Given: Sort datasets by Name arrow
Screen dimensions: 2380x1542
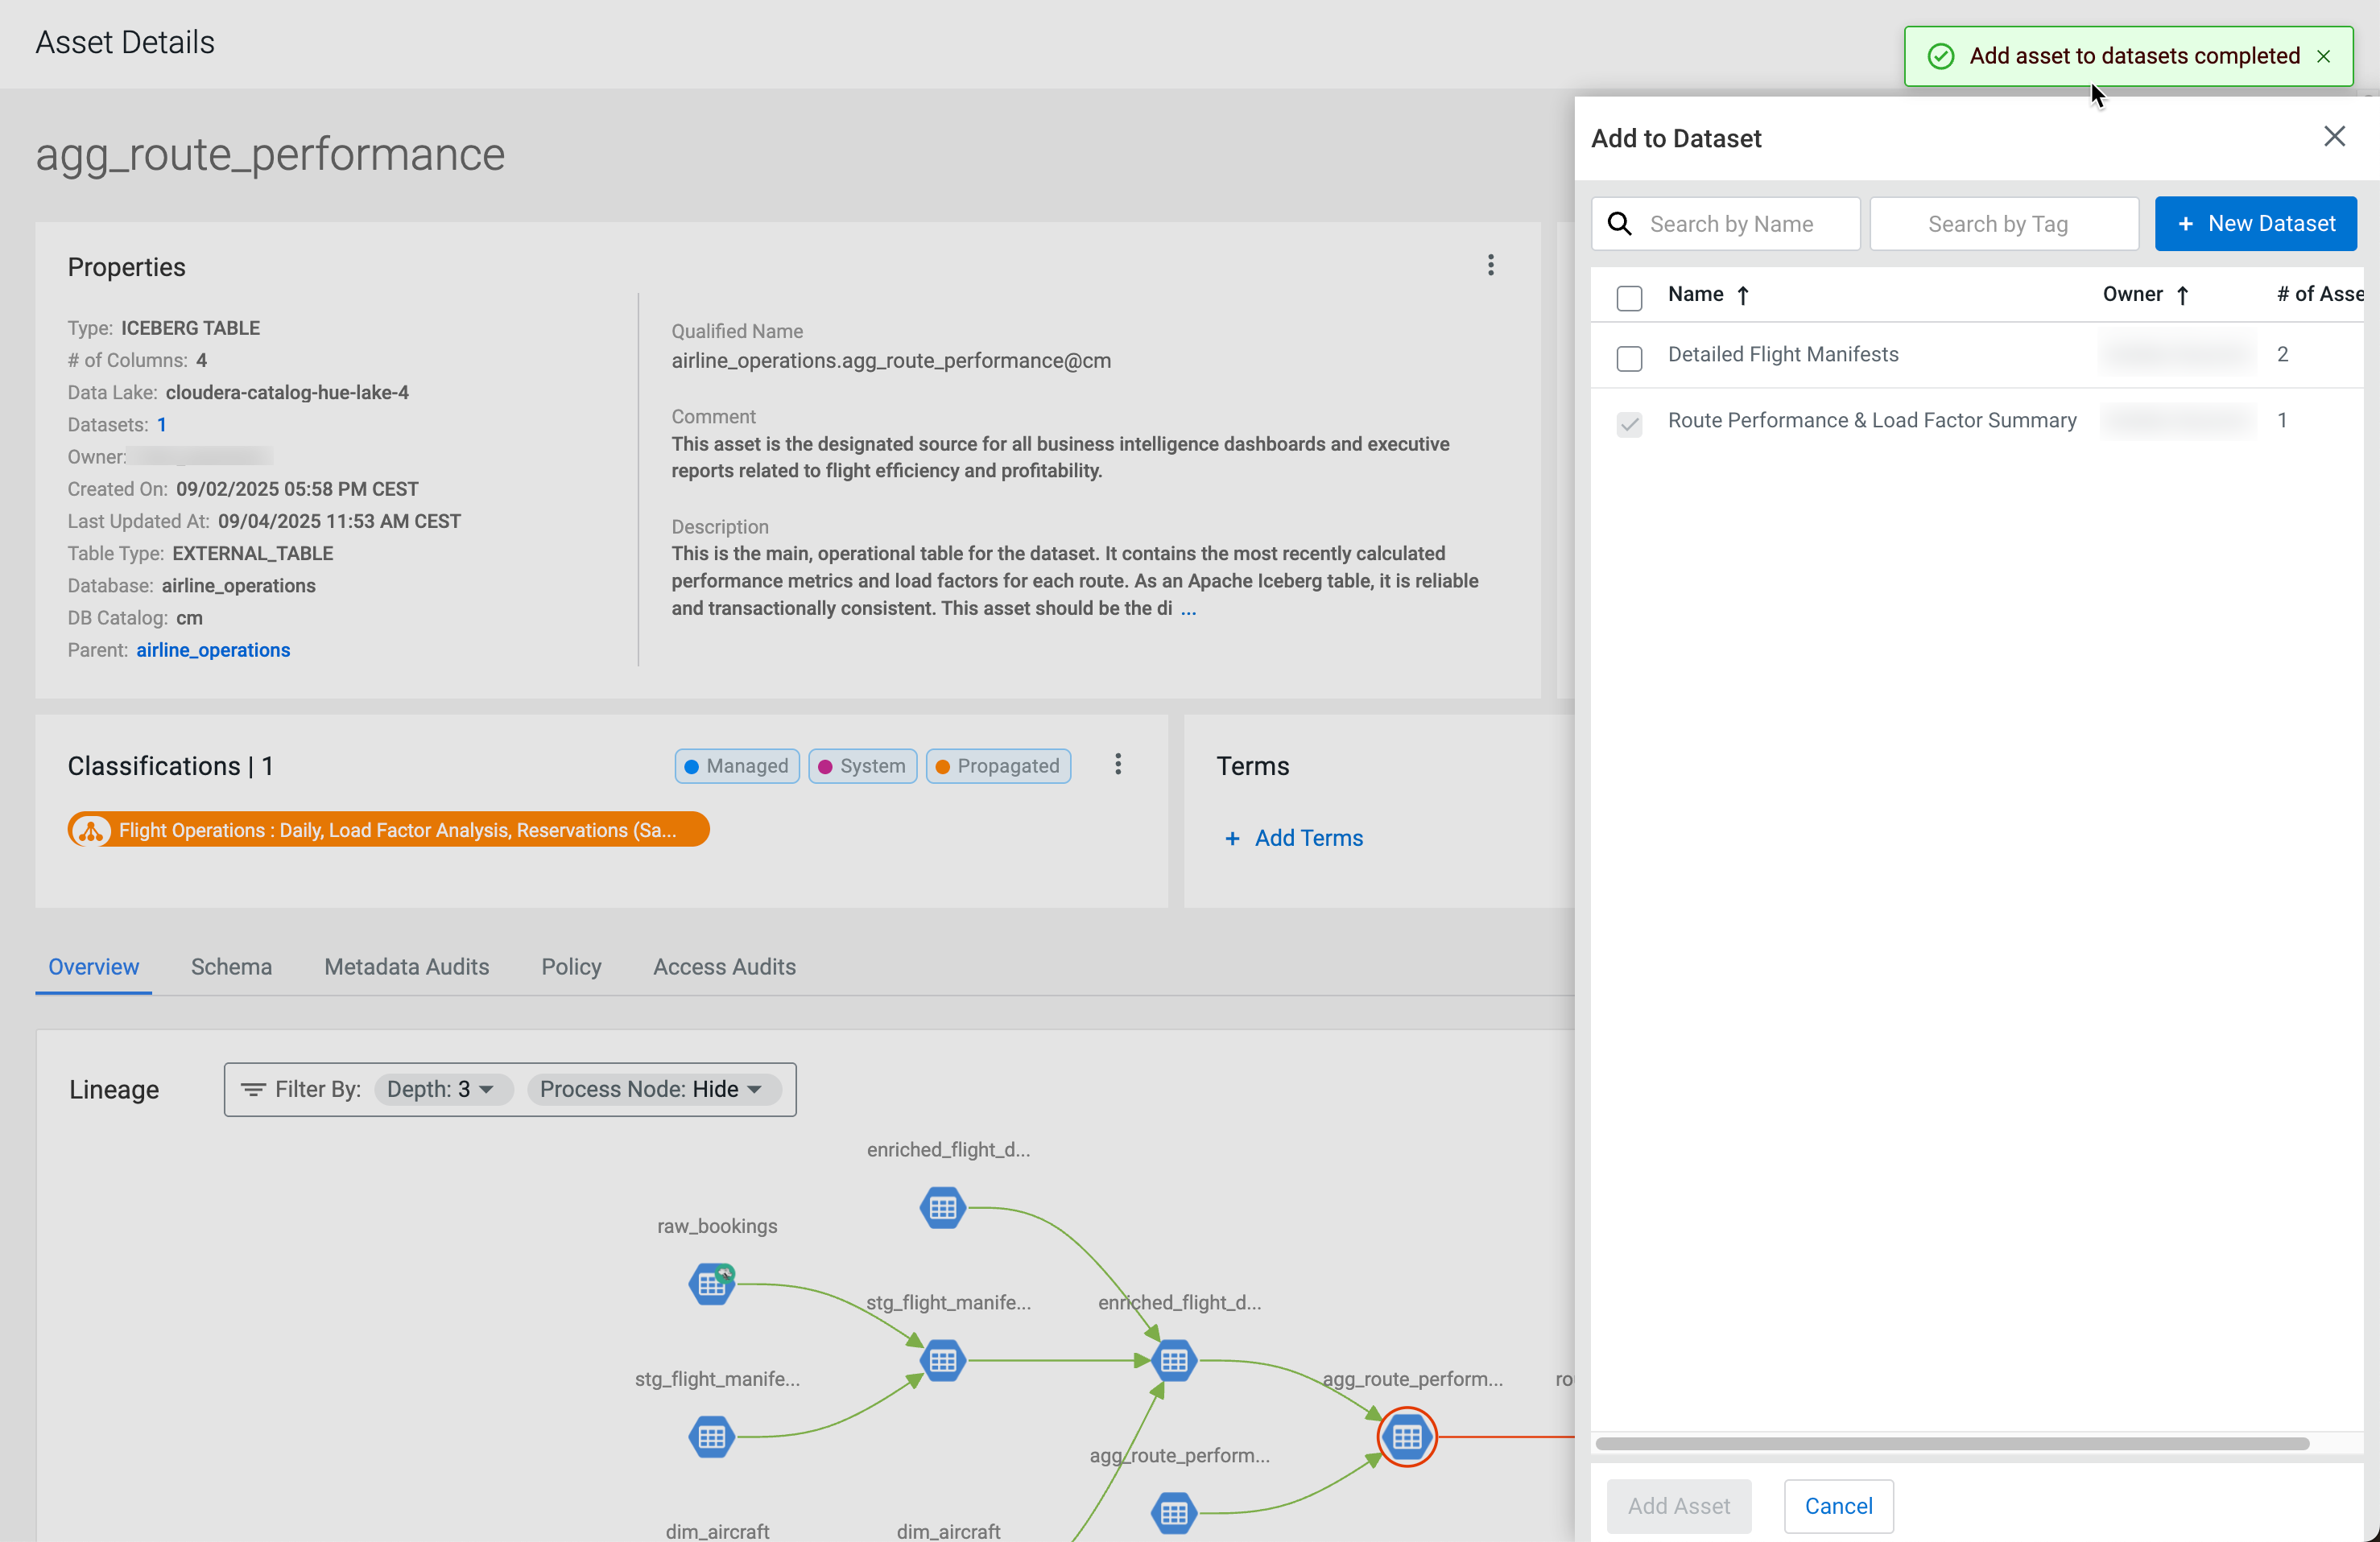Looking at the screenshot, I should pyautogui.click(x=1743, y=295).
